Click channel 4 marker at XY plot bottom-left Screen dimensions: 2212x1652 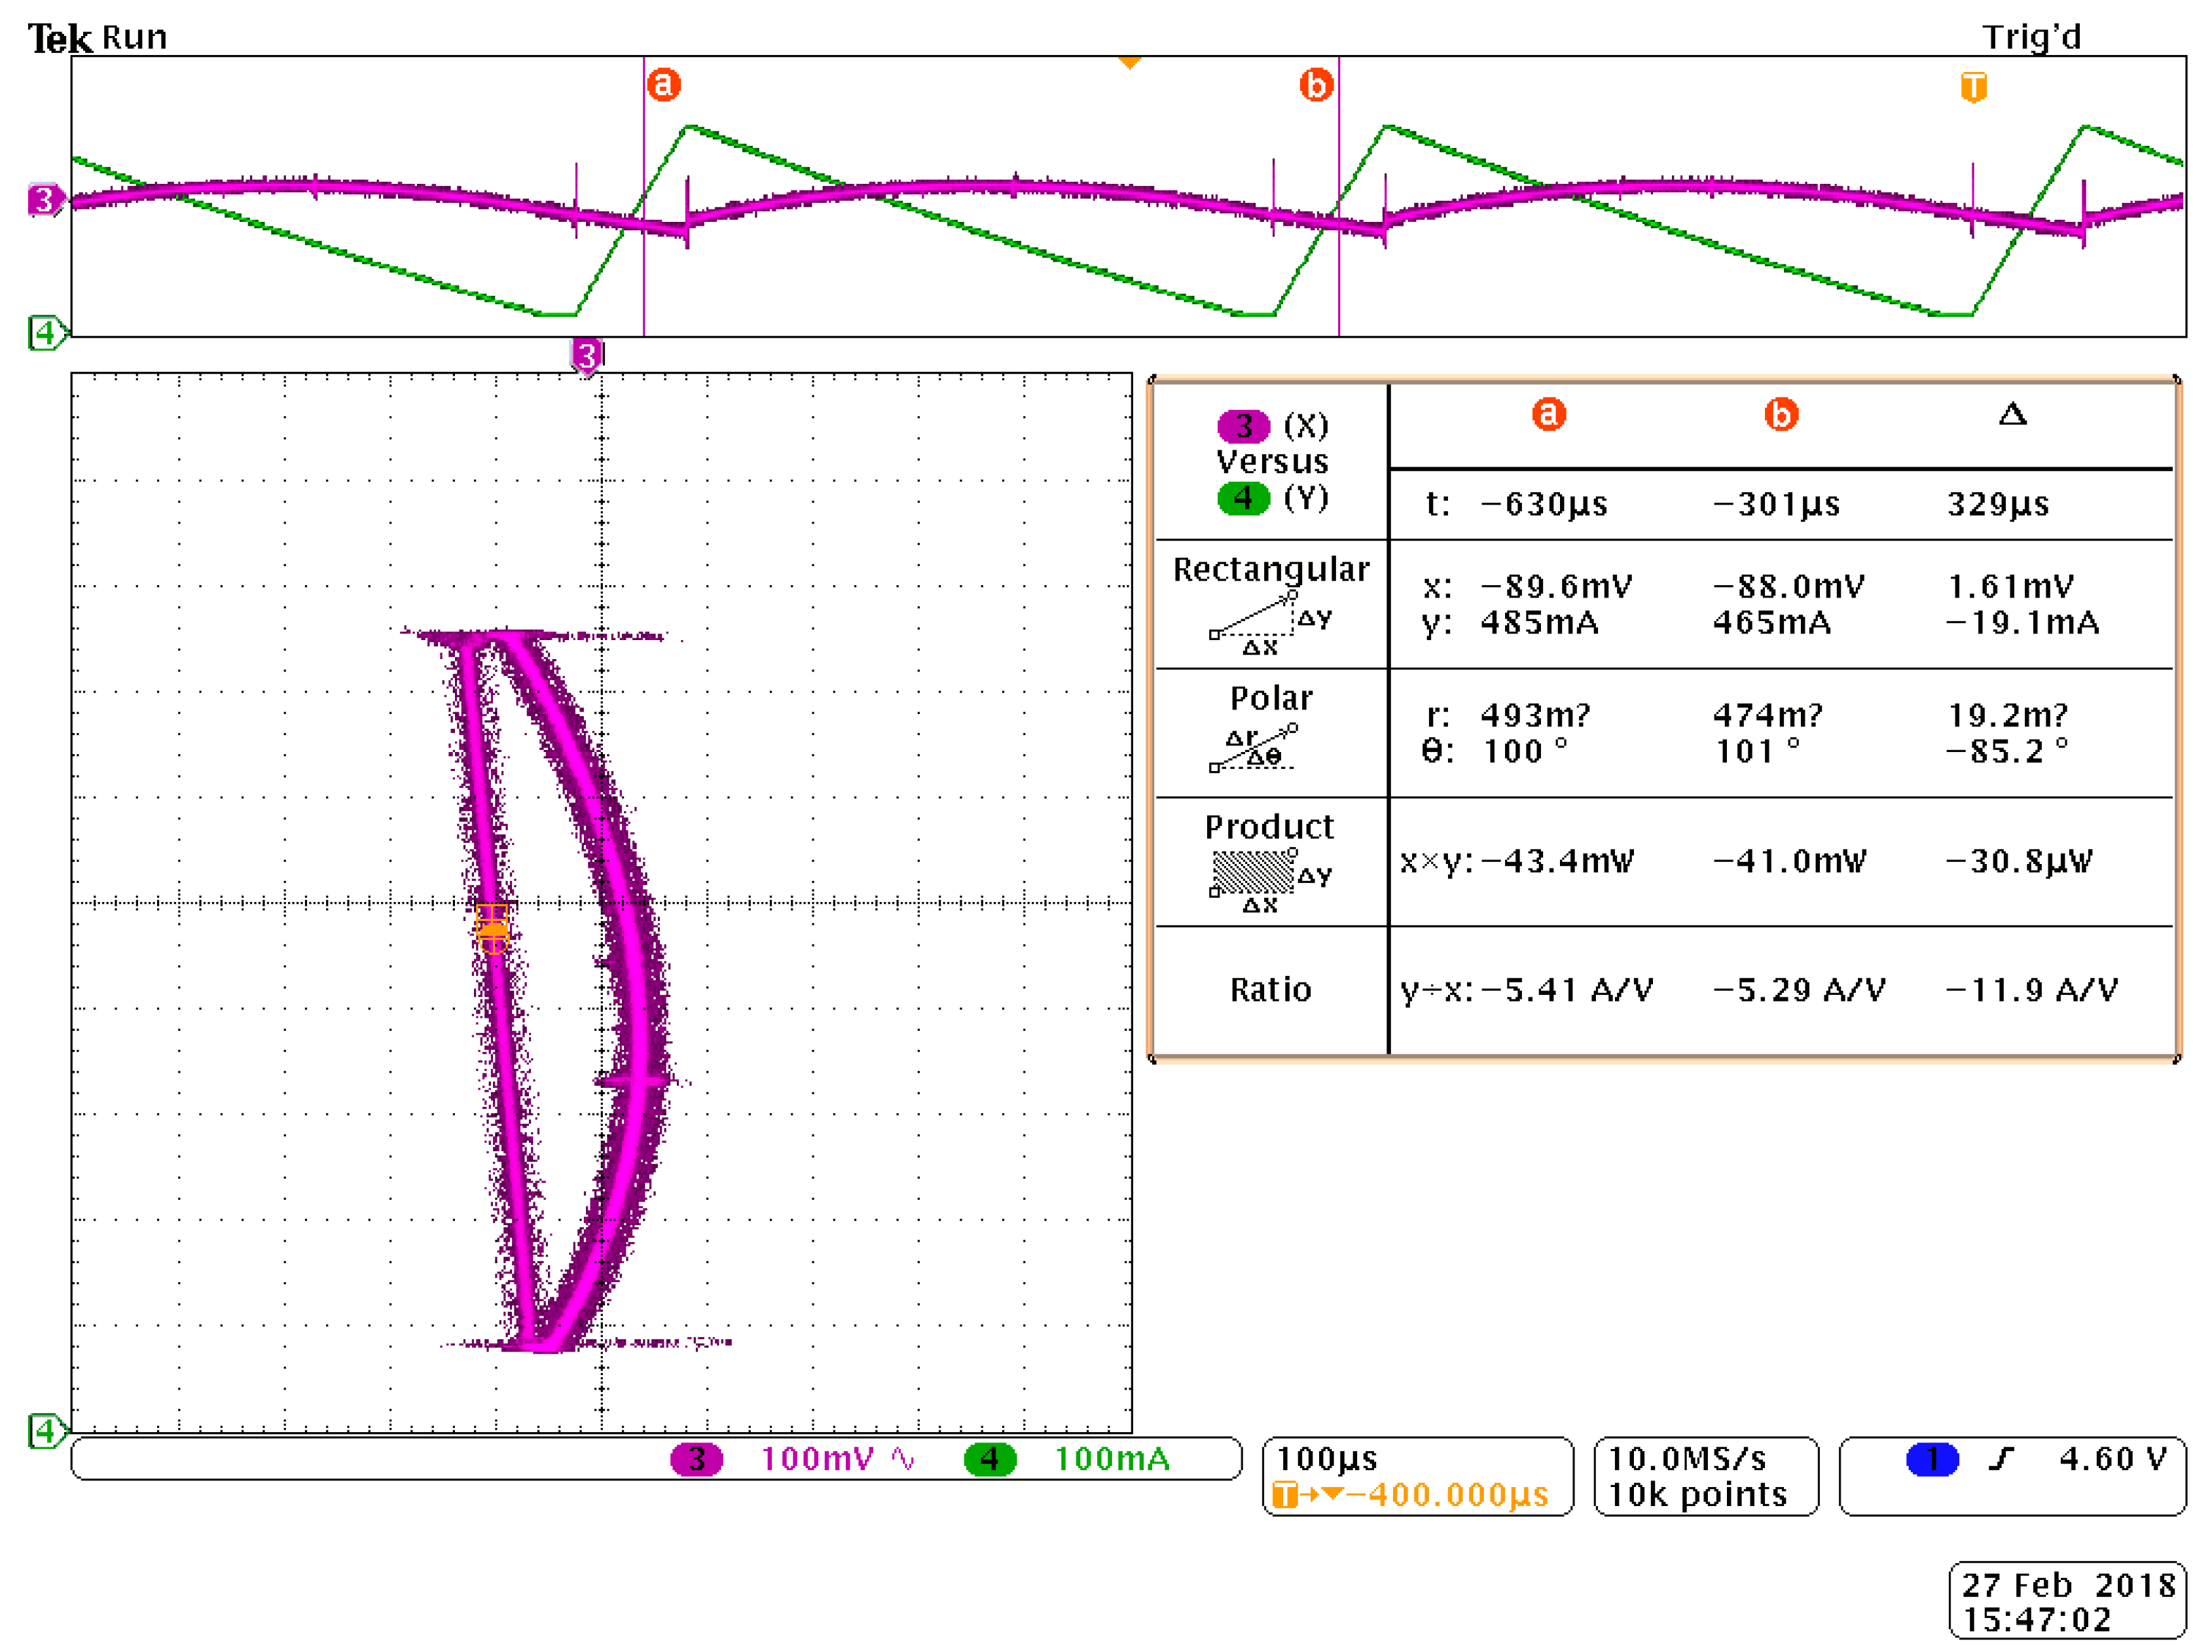click(x=45, y=1431)
